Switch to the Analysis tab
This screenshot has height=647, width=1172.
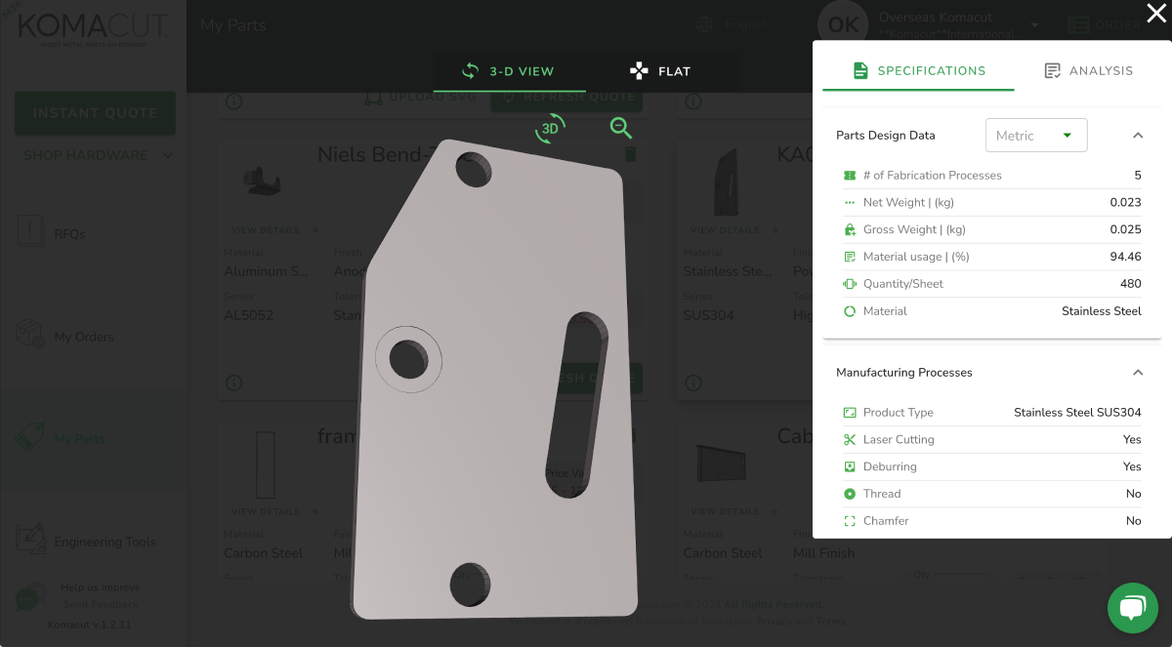pyautogui.click(x=1089, y=70)
